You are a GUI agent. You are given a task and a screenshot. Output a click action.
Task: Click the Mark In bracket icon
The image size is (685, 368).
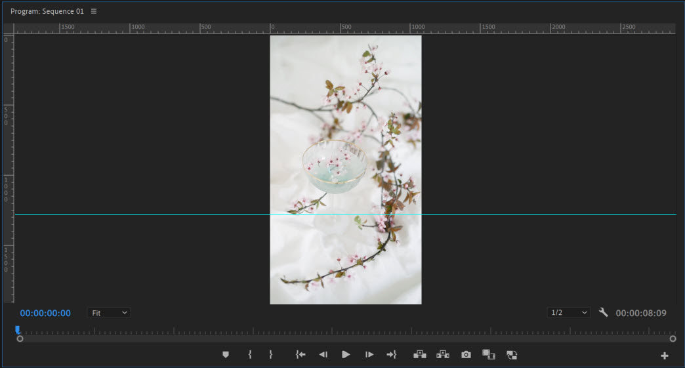[x=250, y=354]
